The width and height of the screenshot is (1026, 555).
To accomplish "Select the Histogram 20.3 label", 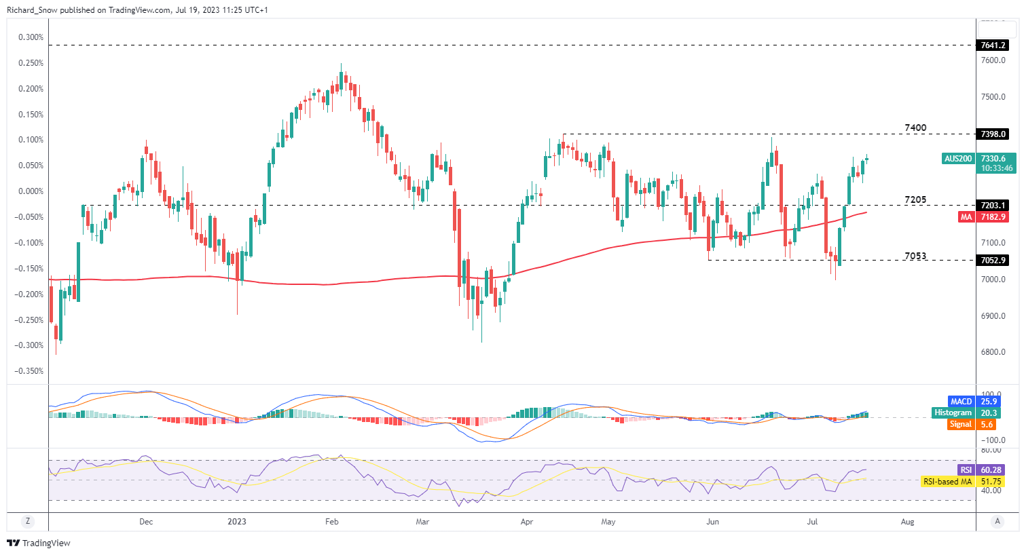I will (x=966, y=413).
